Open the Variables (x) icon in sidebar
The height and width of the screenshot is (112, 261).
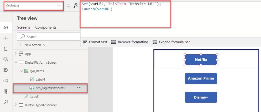point(6,81)
